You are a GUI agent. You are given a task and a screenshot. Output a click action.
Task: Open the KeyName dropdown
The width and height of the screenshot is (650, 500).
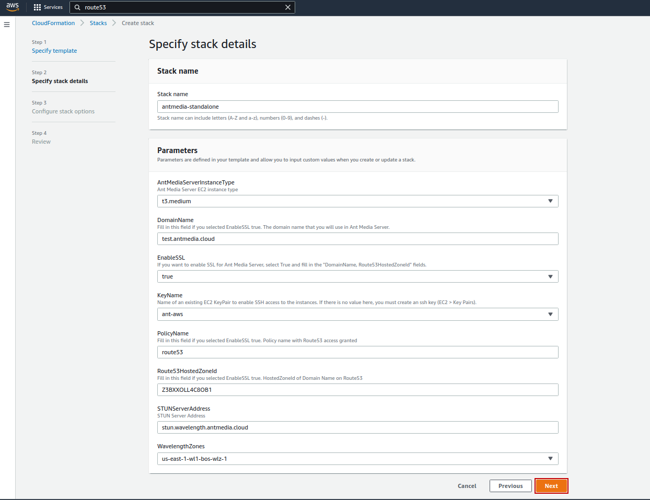click(x=358, y=314)
